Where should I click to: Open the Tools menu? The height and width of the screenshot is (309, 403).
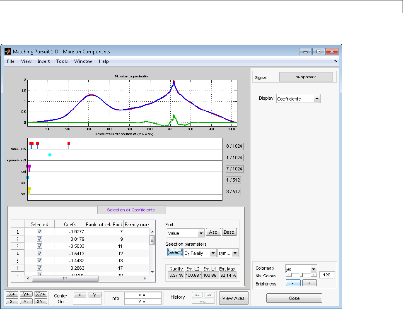tap(62, 61)
